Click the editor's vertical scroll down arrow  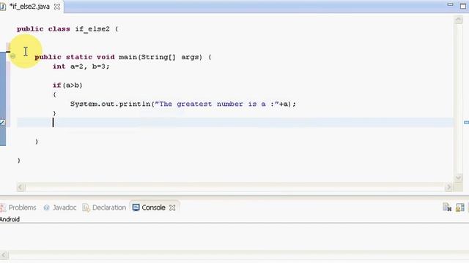tap(459, 178)
